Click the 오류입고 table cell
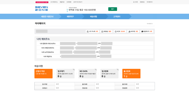The height and width of the screenshot is (92, 189). (45, 88)
